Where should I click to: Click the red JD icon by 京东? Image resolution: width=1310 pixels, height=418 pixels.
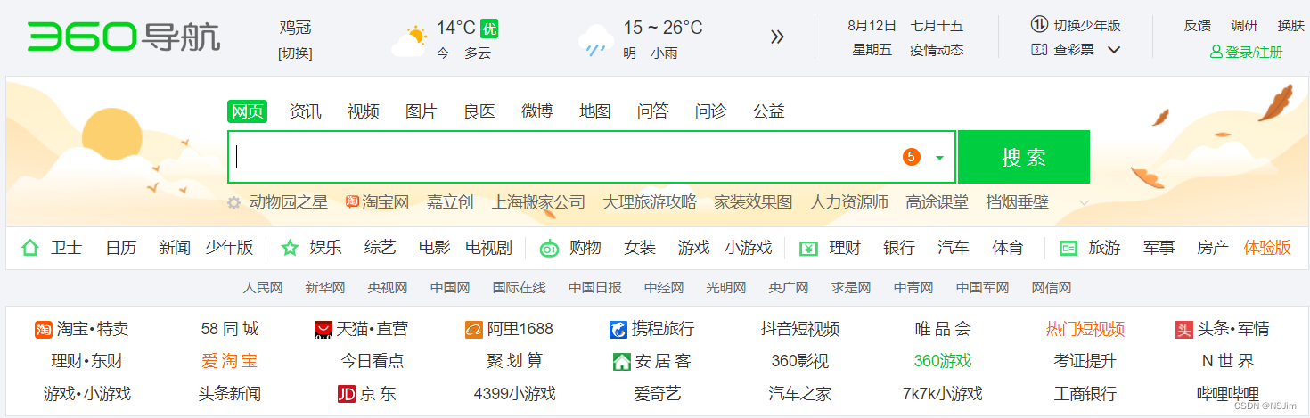pyautogui.click(x=347, y=394)
